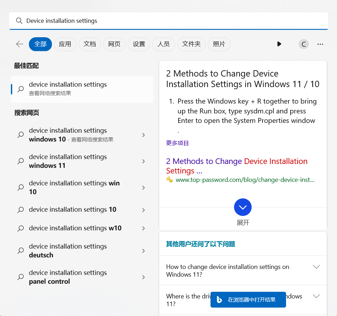Open the three-dot more options menu
The width and height of the screenshot is (337, 316).
click(320, 44)
